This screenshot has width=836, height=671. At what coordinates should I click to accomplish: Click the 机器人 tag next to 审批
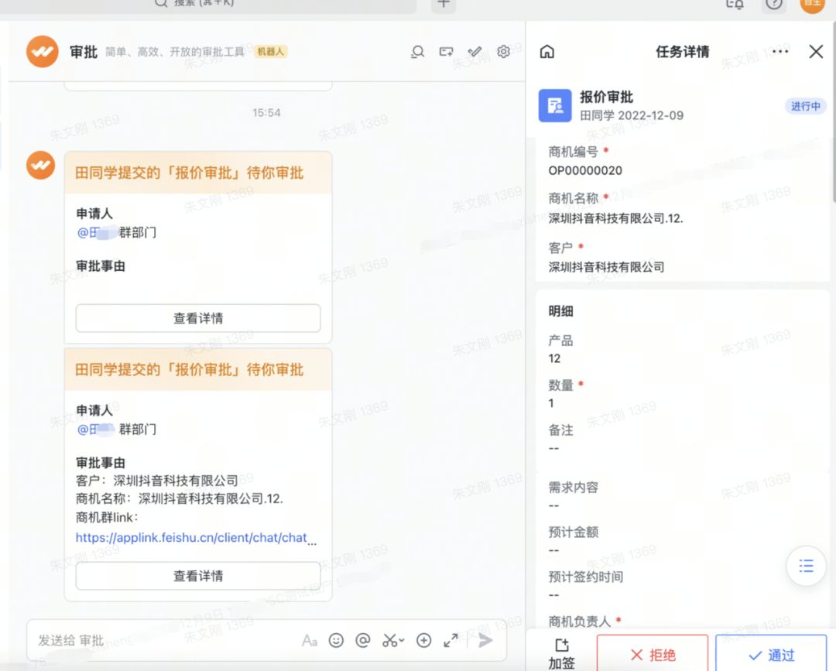pos(271,52)
